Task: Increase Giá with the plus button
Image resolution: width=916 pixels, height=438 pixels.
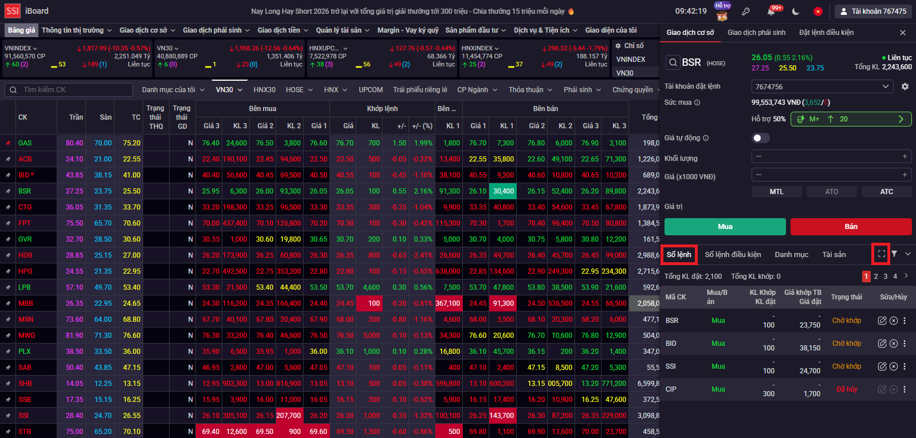Action: click(x=905, y=175)
